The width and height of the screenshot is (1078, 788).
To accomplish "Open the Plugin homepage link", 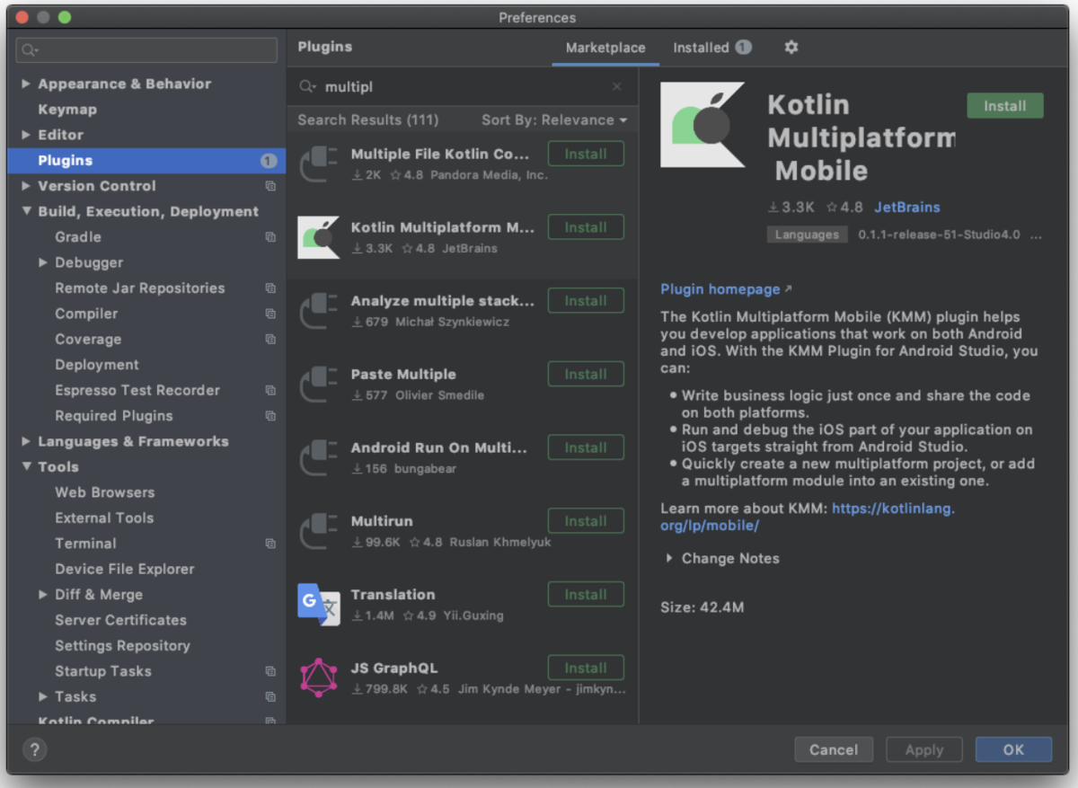I will [720, 289].
